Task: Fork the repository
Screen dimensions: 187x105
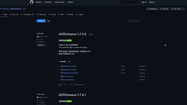Action: [x=164, y=9]
